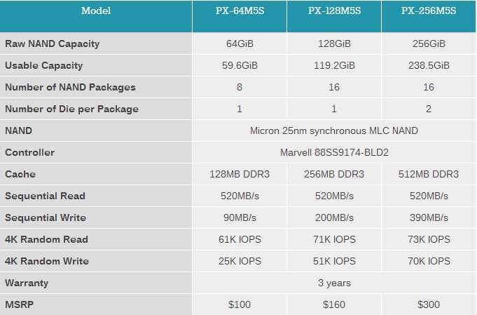
Task: Select the $160 MSRP price cell
Action: 334,304
